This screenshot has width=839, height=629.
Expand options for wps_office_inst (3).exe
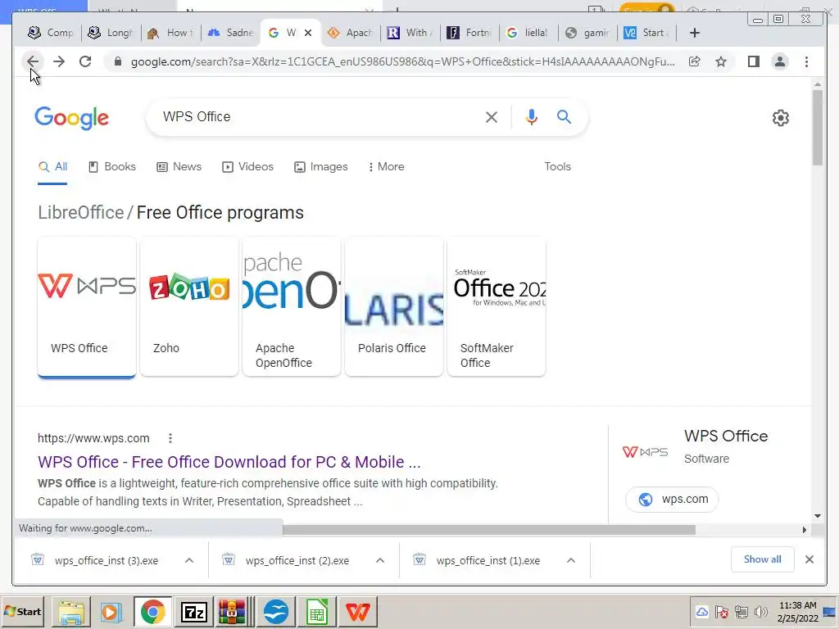[189, 560]
